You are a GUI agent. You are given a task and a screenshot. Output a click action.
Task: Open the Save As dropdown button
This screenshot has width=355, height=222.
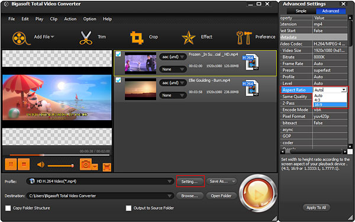coord(221,182)
